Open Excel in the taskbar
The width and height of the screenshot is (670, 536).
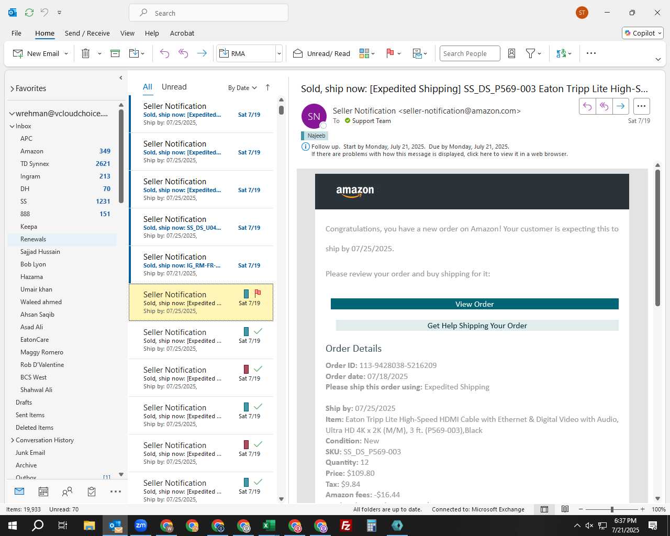[269, 526]
